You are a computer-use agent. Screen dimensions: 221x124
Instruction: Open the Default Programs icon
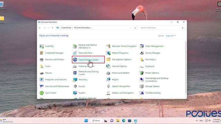pos(108,53)
